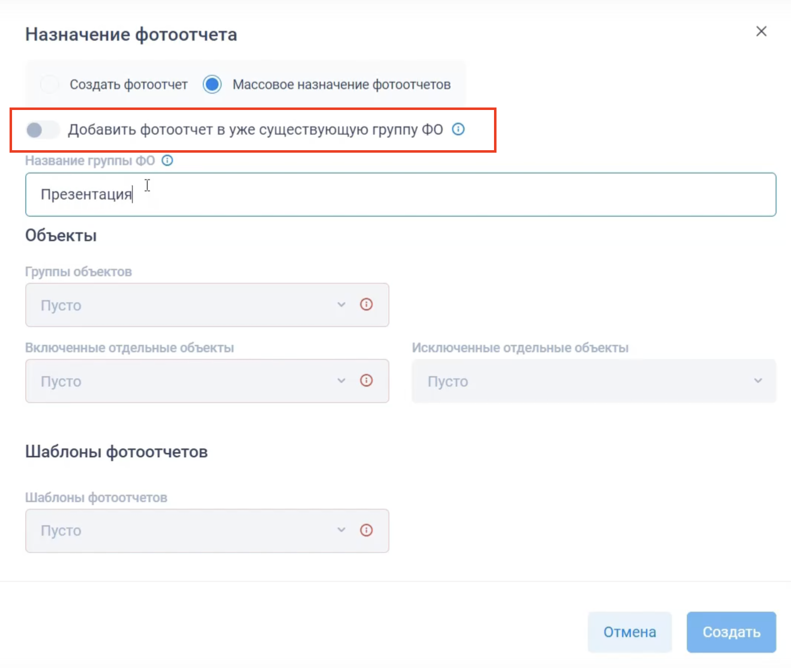791x668 pixels.
Task: Click red warning icon in Включенные отдельные объекты
Action: [366, 380]
